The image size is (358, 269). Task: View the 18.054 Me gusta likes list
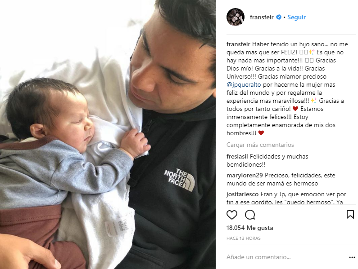(x=249, y=228)
